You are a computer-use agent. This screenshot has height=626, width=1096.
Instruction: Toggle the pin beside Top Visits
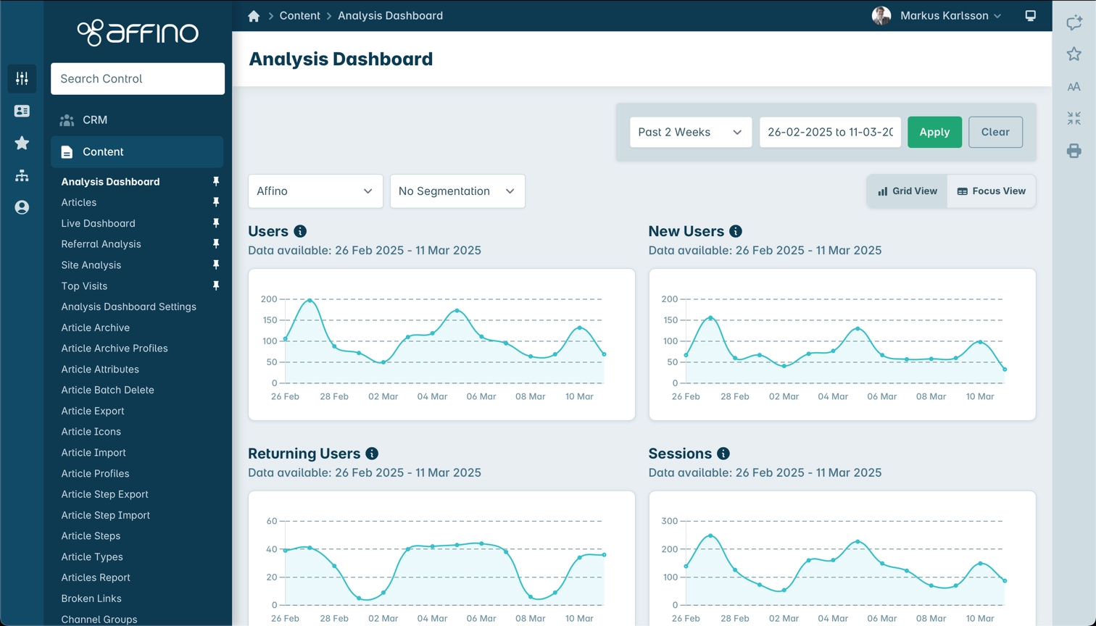(x=215, y=286)
